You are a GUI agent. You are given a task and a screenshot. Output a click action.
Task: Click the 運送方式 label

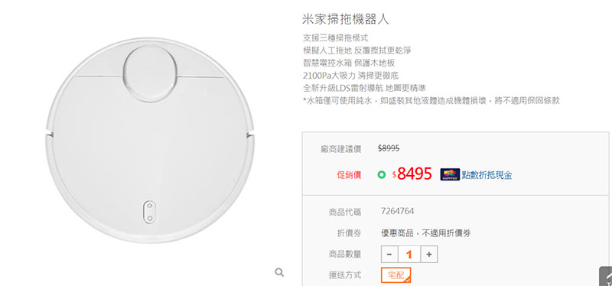(345, 275)
